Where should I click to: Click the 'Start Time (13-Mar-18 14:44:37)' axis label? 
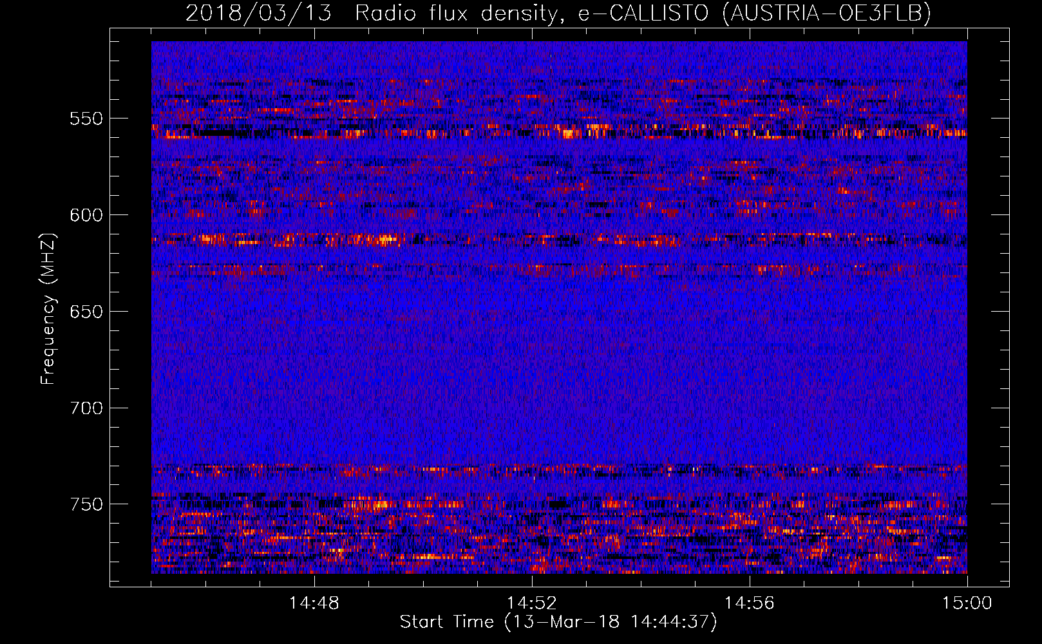point(558,622)
